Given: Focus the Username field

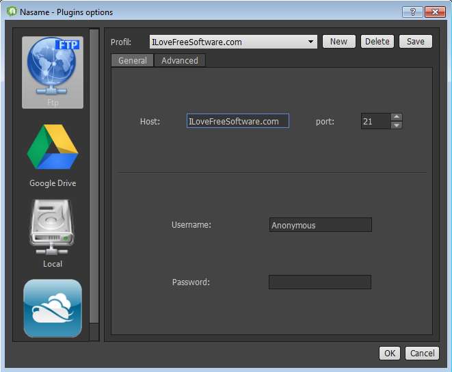Looking at the screenshot, I should (x=320, y=225).
